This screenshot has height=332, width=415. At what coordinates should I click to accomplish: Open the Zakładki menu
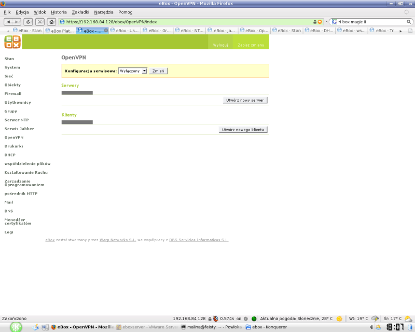click(x=80, y=12)
